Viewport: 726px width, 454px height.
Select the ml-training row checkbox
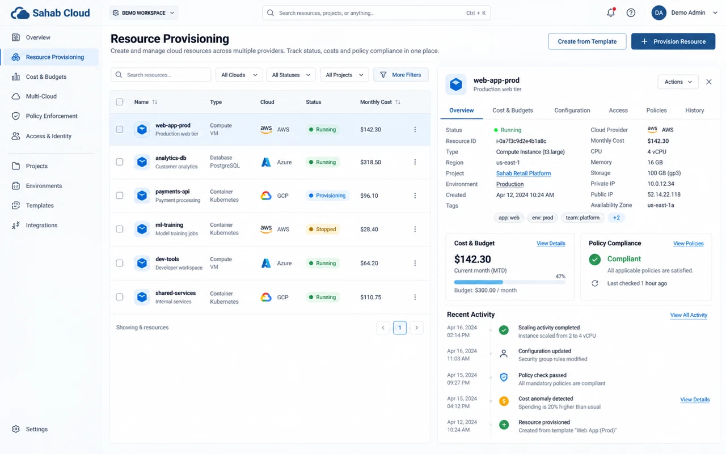[x=119, y=229]
